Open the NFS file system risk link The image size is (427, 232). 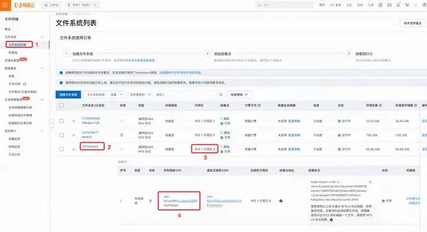point(181,73)
